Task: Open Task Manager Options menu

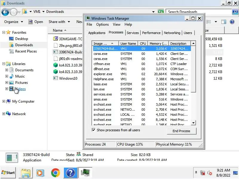Action: [x=102, y=24]
